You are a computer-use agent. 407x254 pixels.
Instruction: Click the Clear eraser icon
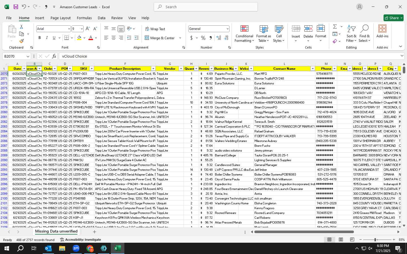pyautogui.click(x=335, y=41)
